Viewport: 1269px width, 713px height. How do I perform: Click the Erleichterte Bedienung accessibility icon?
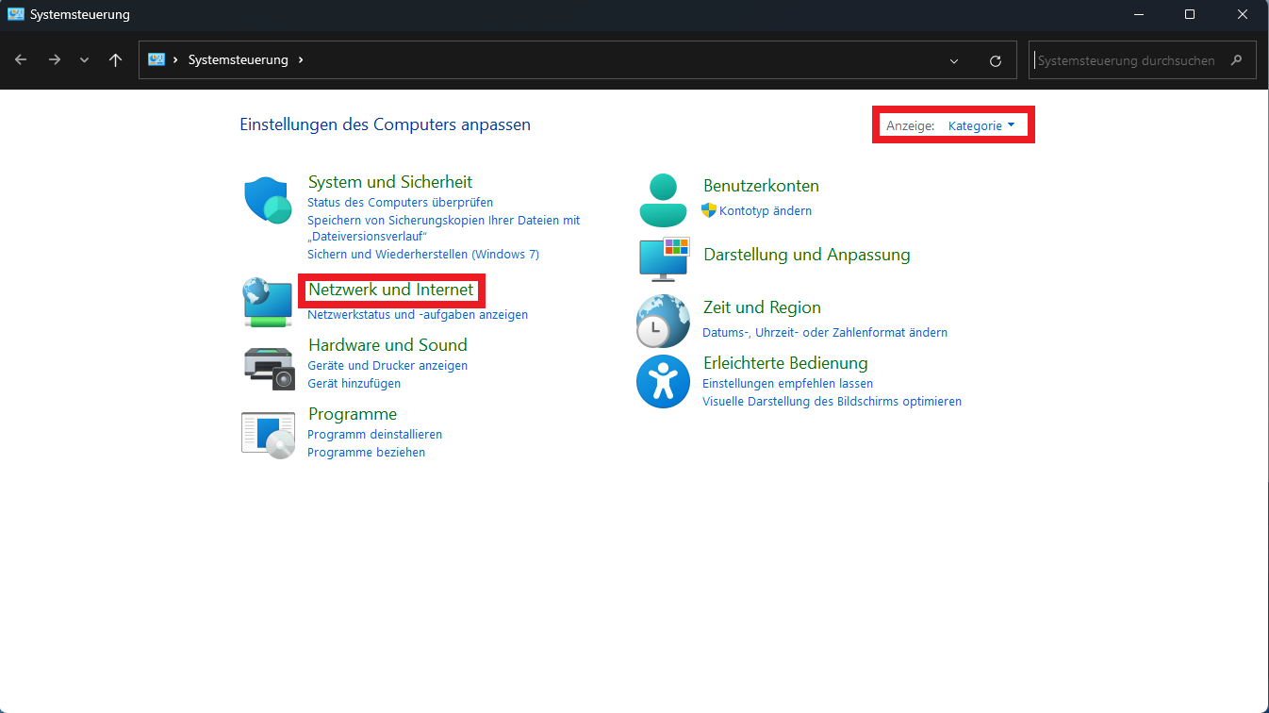663,381
